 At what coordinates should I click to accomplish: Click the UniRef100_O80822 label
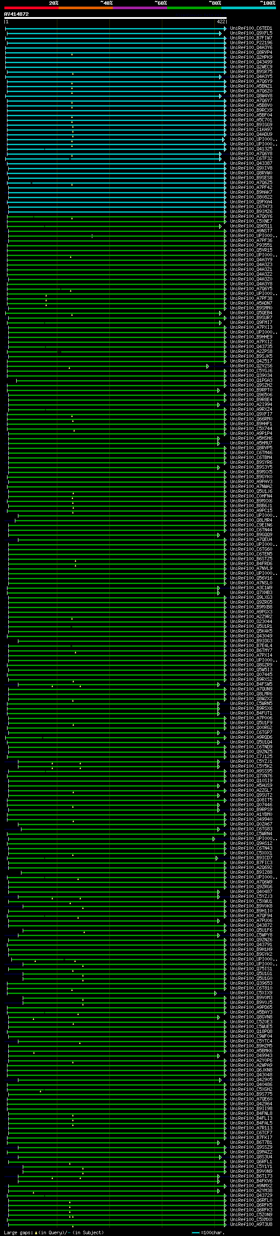click(x=251, y=197)
